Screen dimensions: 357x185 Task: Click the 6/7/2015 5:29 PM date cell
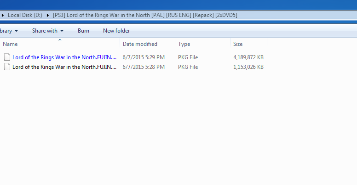click(x=144, y=57)
